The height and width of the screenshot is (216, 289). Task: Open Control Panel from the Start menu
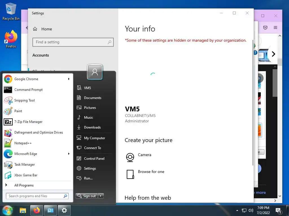click(94, 159)
